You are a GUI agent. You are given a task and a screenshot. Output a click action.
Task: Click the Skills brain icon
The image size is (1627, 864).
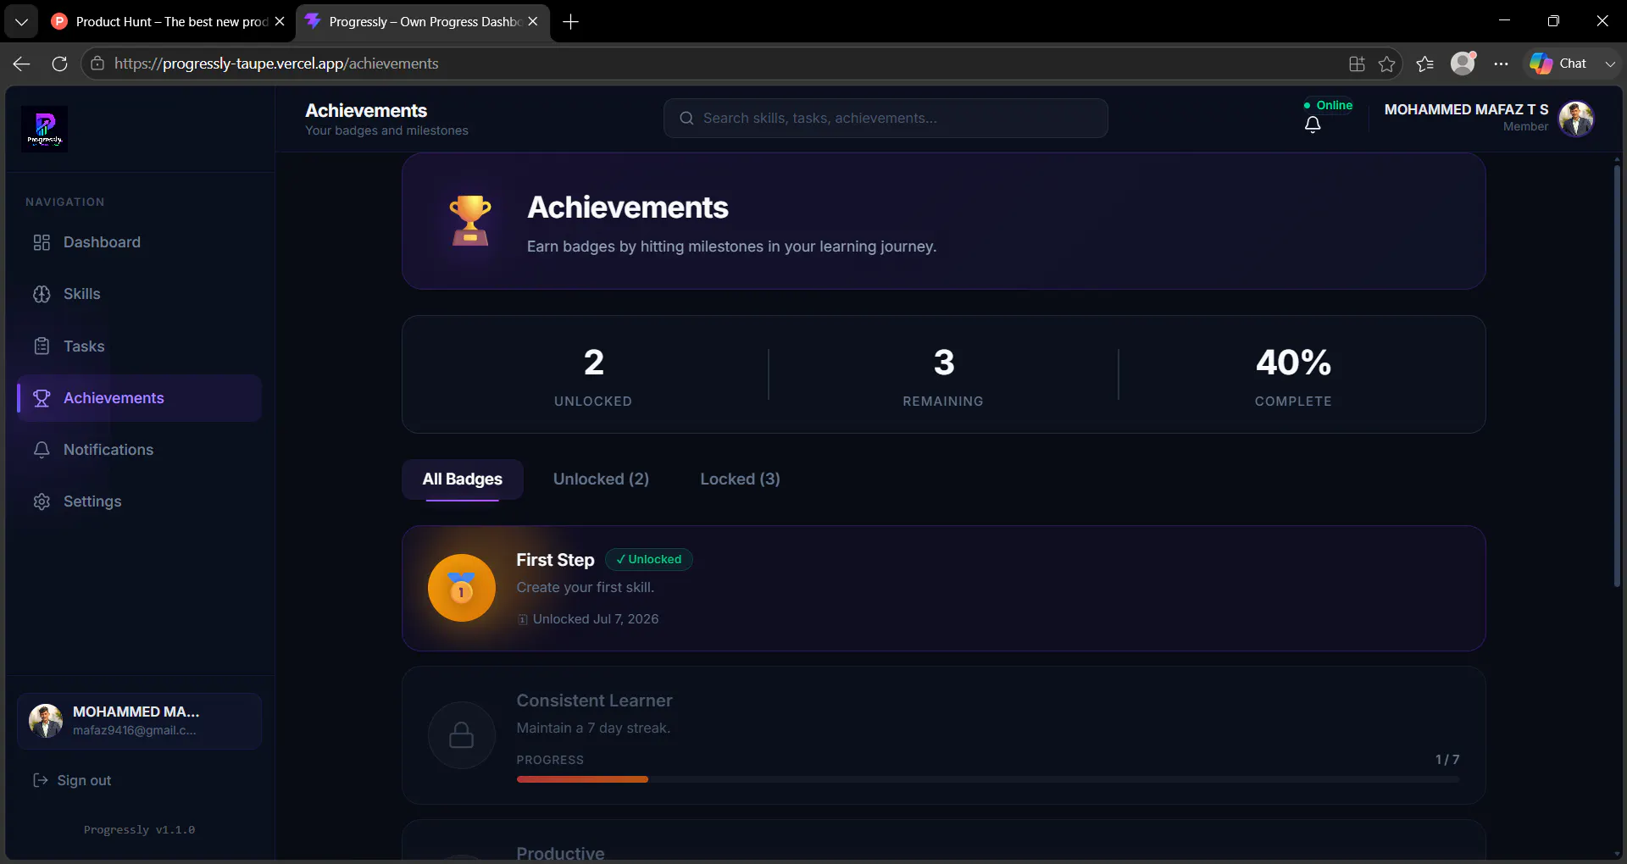tap(42, 294)
